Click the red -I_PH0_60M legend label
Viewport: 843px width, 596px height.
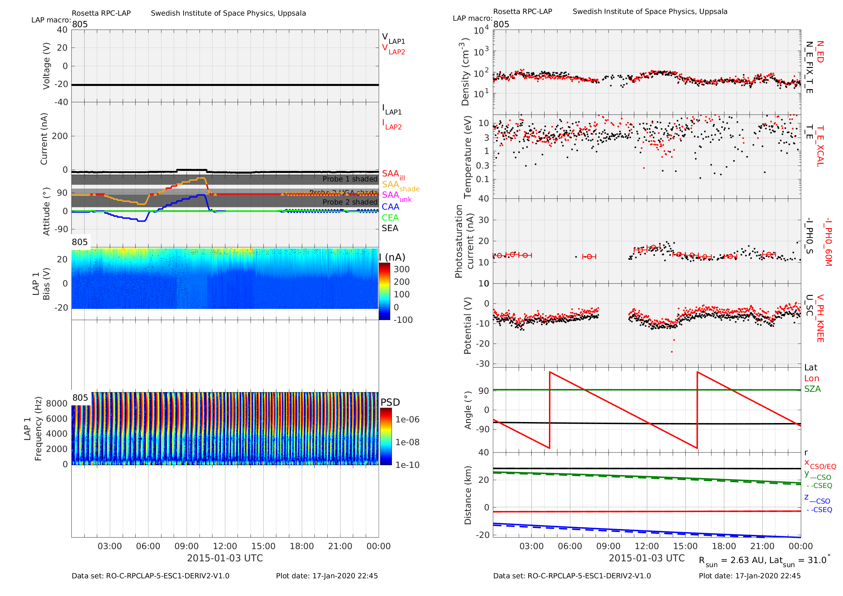tap(828, 242)
